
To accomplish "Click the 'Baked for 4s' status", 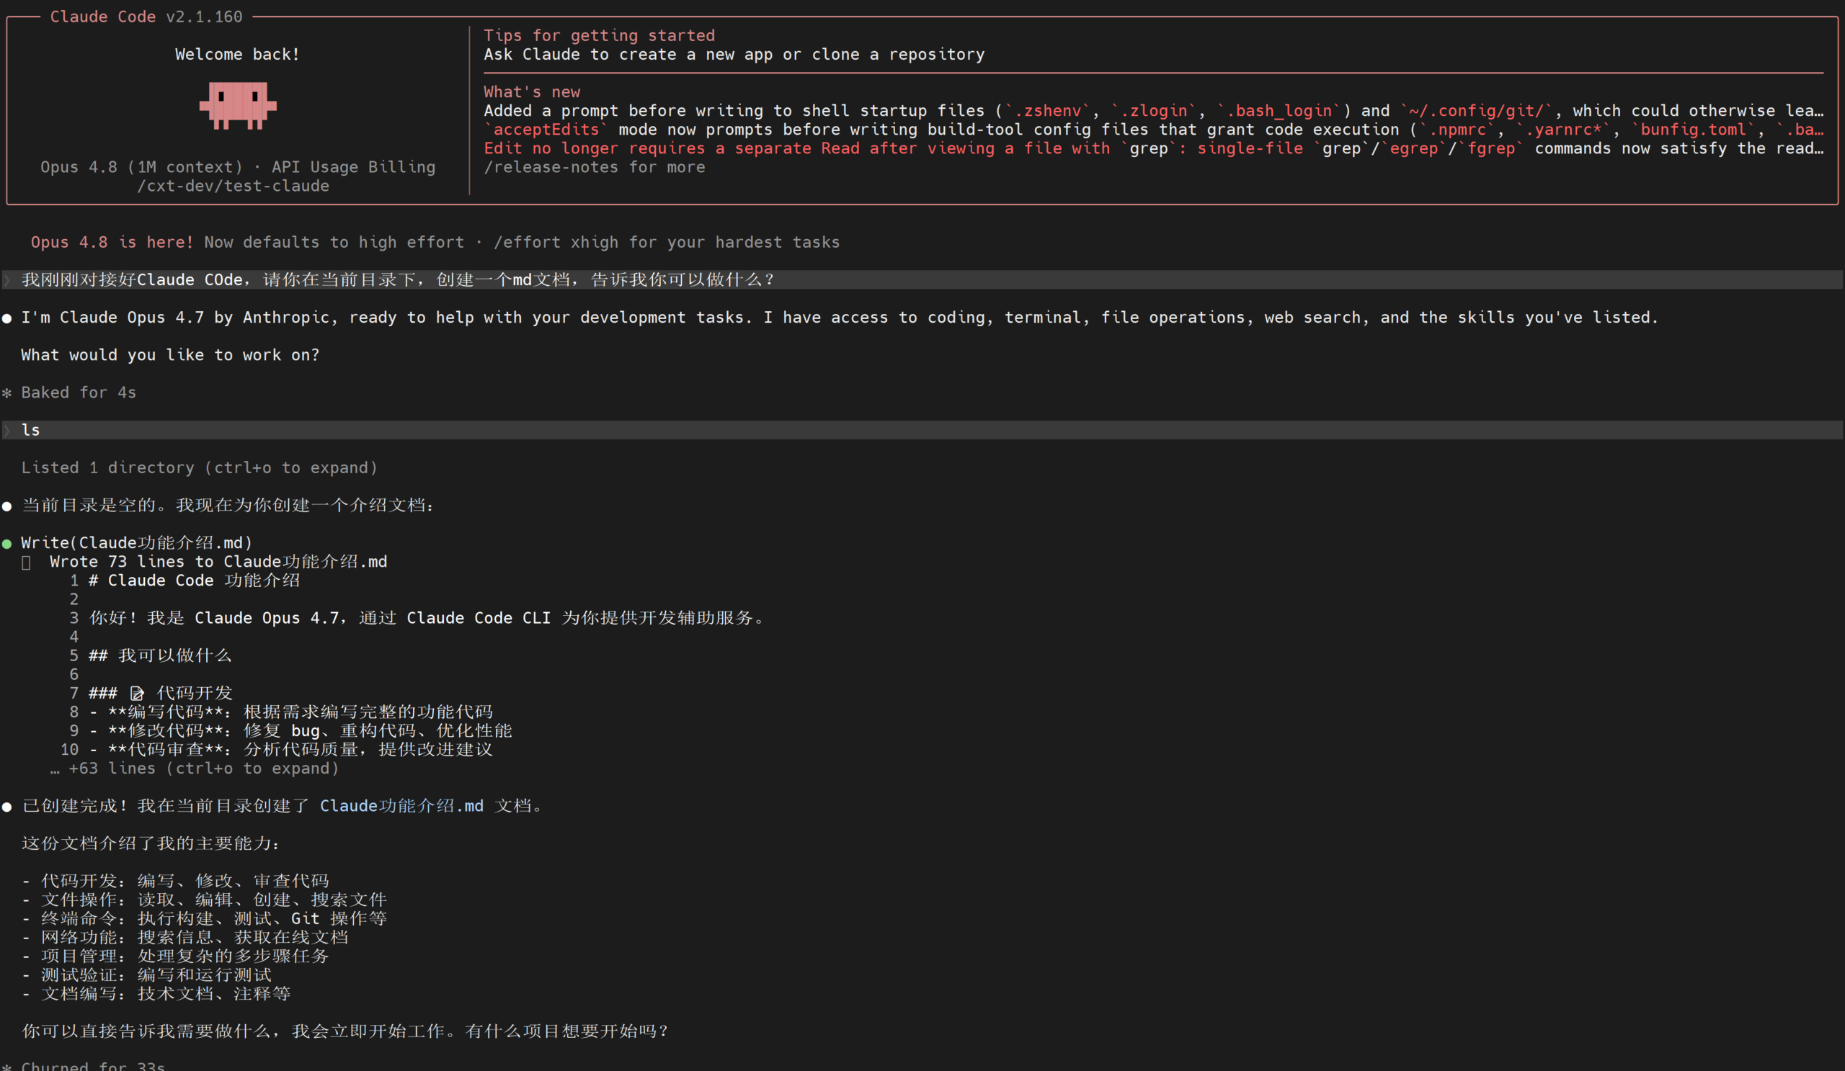I will pyautogui.click(x=79, y=393).
